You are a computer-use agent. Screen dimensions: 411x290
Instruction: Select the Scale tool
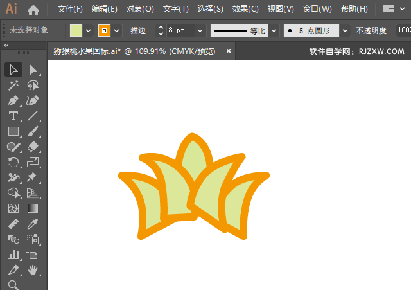(33, 162)
